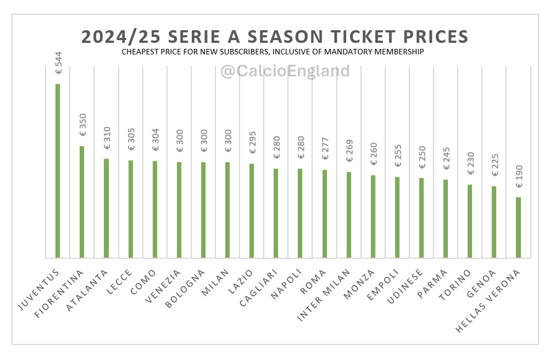Click the Hellas Verona bar
This screenshot has width=555, height=356.
(x=518, y=227)
